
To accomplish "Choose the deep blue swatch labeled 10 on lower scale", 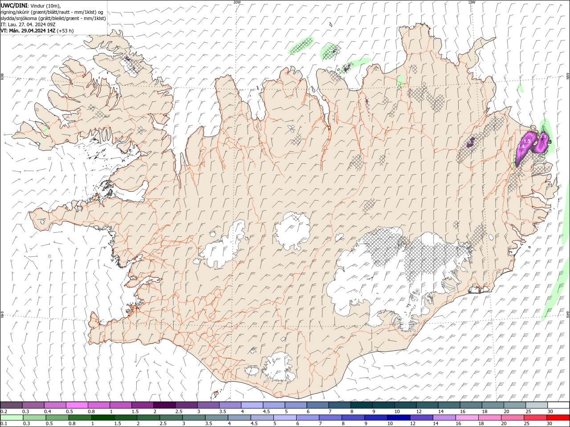I will (398, 418).
